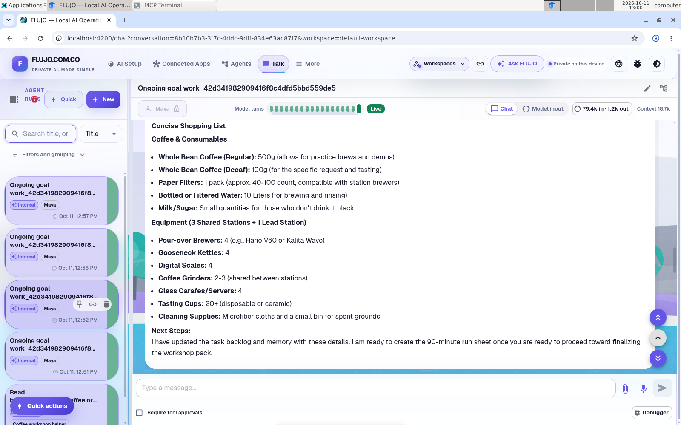The image size is (681, 425).
Task: Pin the 12:52 PM conversation card
Action: [79, 304]
